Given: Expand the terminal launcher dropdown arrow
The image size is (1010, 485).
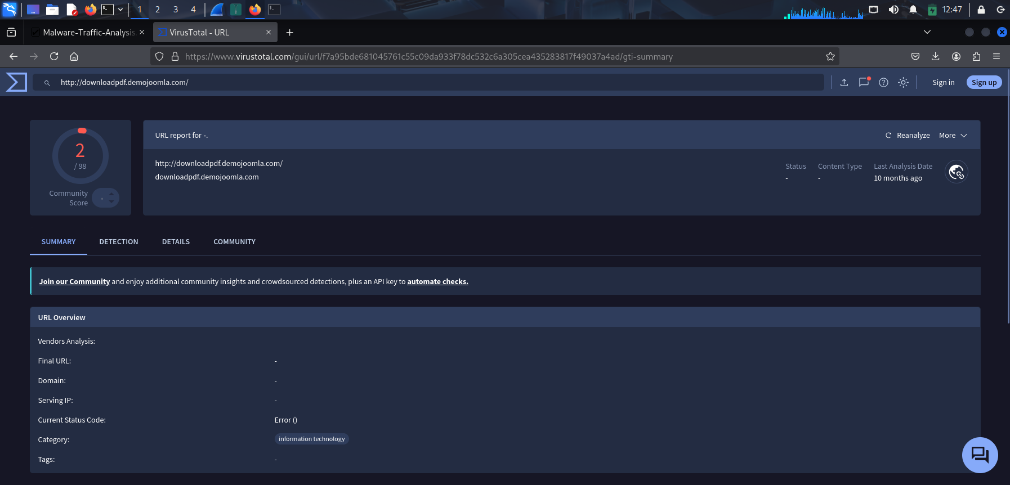Looking at the screenshot, I should (120, 10).
